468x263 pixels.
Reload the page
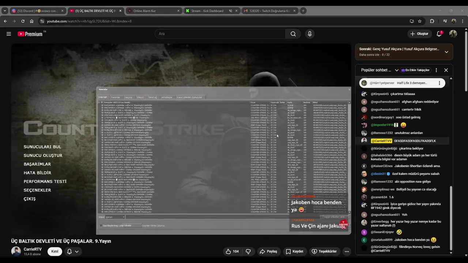tap(23, 21)
